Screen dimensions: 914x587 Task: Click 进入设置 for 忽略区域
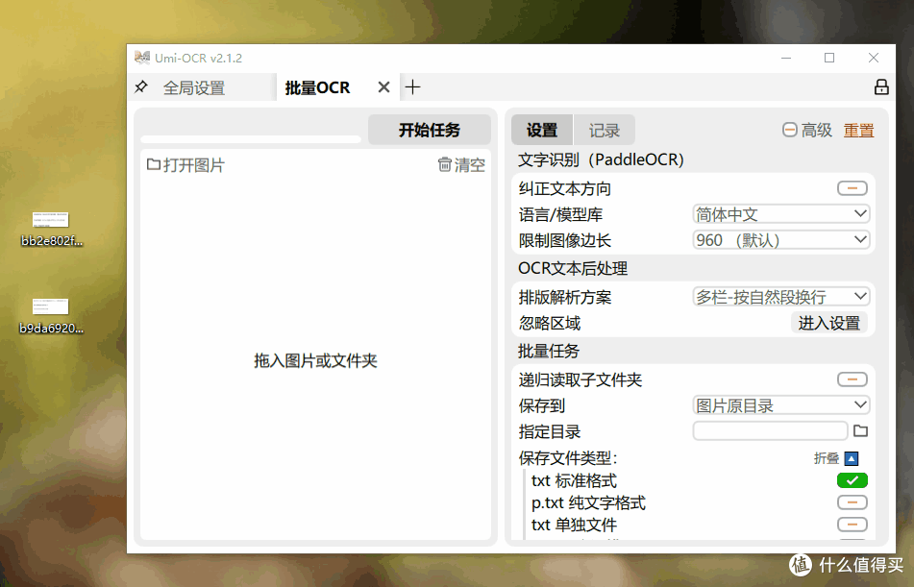tap(828, 323)
